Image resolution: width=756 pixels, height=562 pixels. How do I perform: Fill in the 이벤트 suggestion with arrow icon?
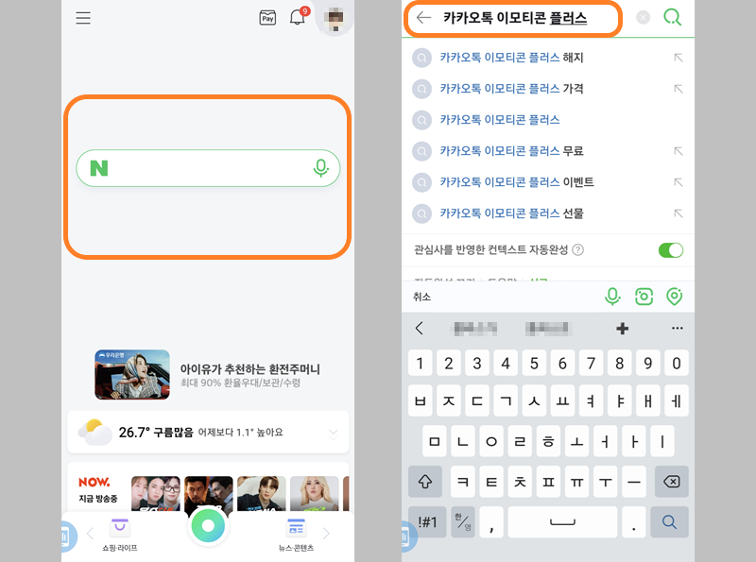pyautogui.click(x=678, y=182)
